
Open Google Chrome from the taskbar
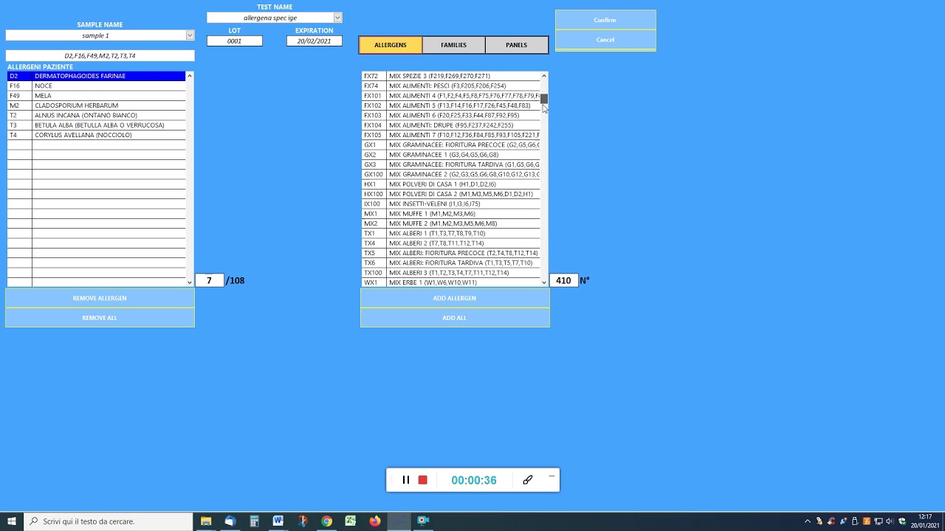[x=326, y=521]
